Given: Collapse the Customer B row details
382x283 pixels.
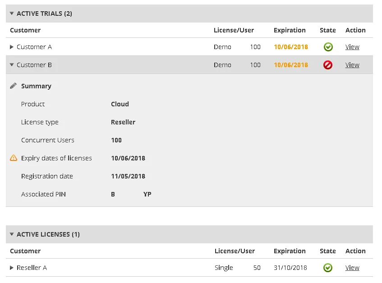Looking at the screenshot, I should (x=12, y=65).
